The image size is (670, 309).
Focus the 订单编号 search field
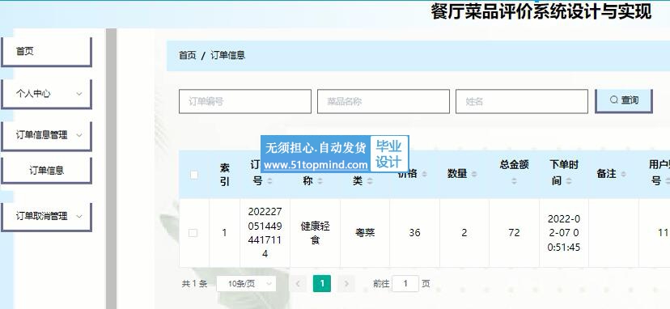pyautogui.click(x=245, y=101)
